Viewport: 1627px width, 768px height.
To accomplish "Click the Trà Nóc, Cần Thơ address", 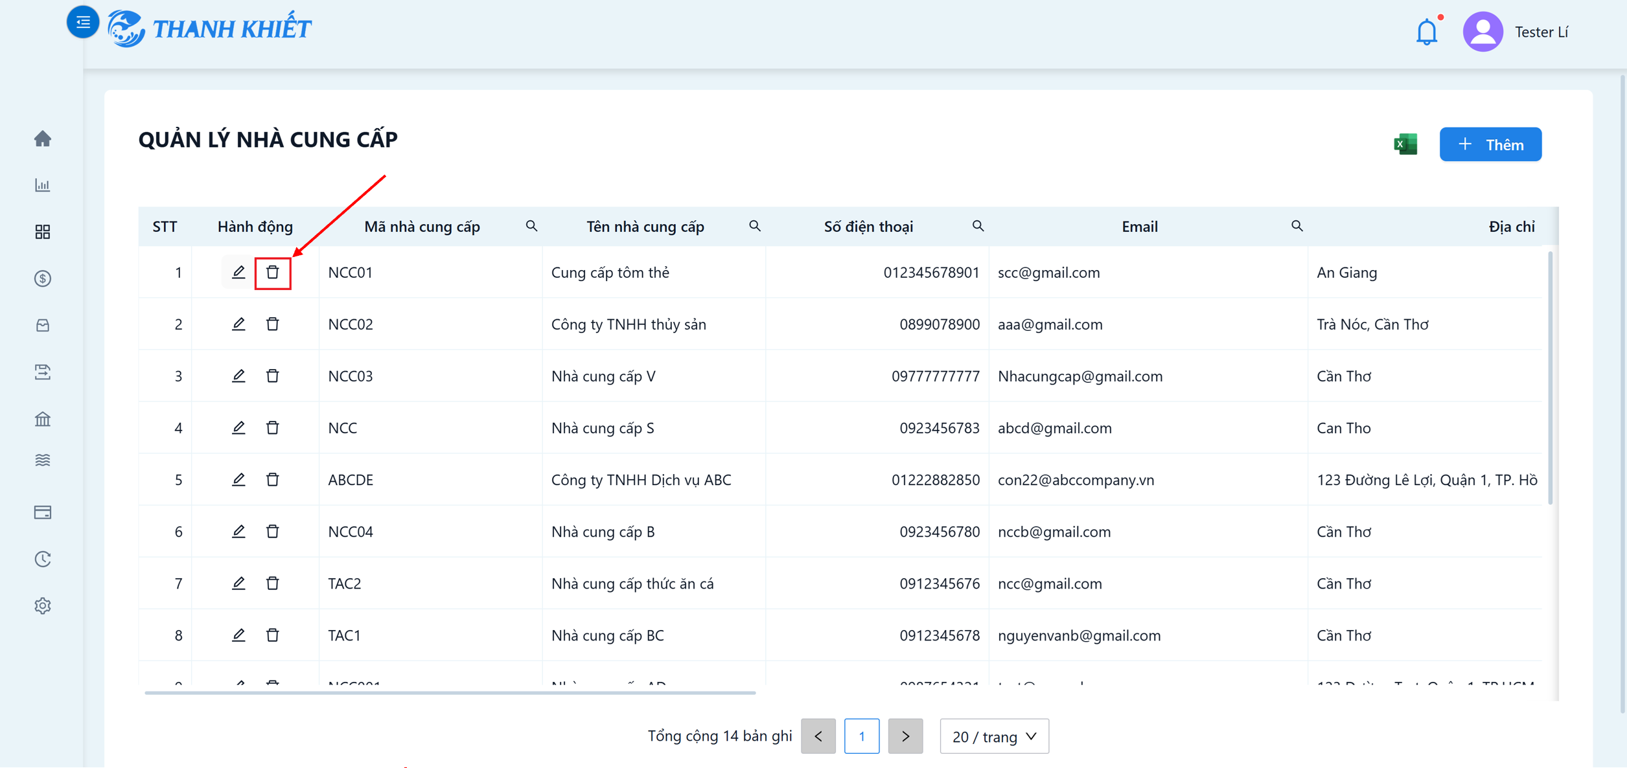I will click(x=1372, y=324).
